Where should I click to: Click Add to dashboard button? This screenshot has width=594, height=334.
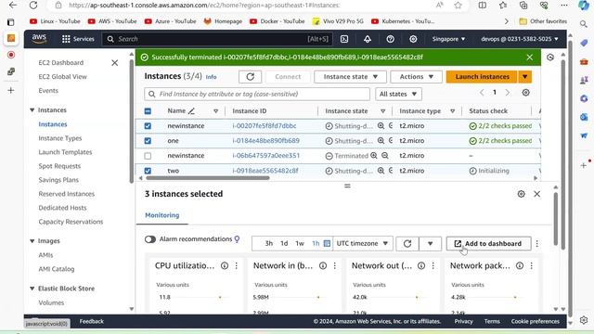tap(489, 243)
